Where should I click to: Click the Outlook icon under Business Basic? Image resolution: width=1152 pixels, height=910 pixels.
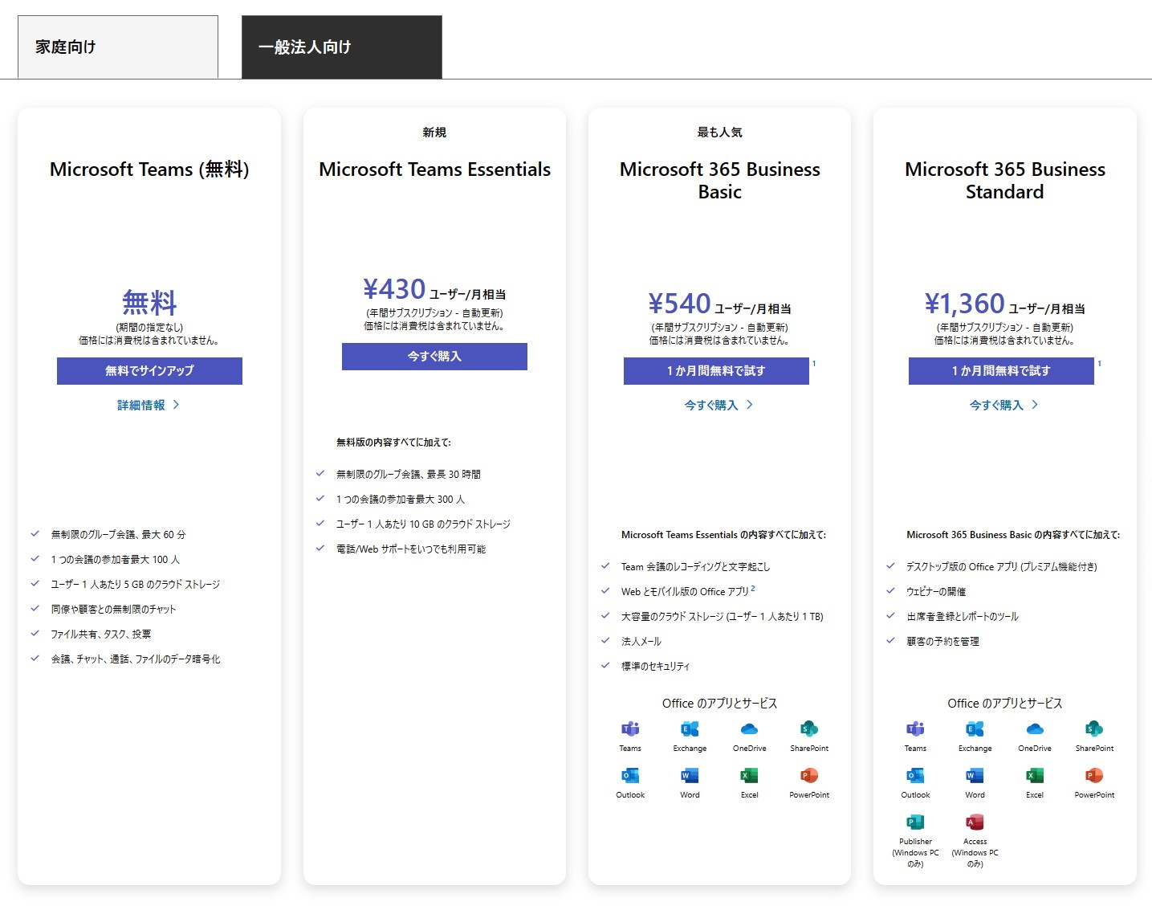click(x=629, y=777)
